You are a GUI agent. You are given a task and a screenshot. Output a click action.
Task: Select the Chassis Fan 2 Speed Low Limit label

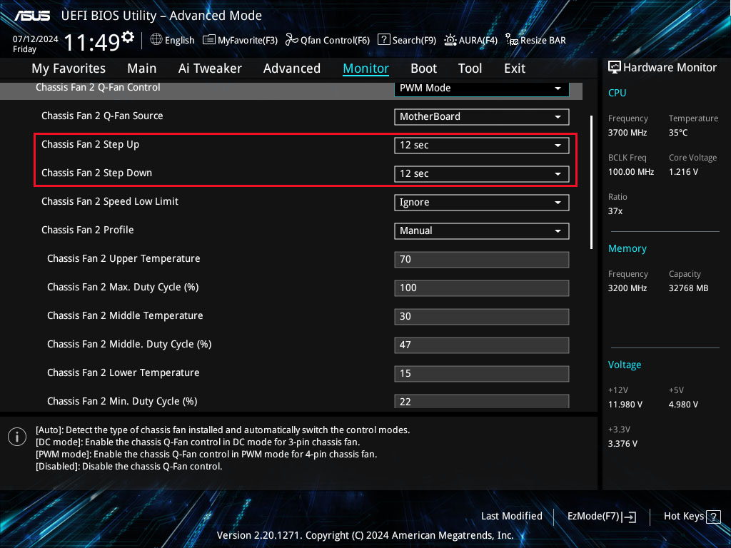pyautogui.click(x=109, y=201)
